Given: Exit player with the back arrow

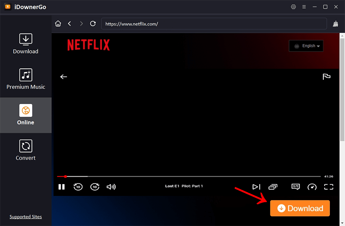Looking at the screenshot, I should tap(63, 77).
